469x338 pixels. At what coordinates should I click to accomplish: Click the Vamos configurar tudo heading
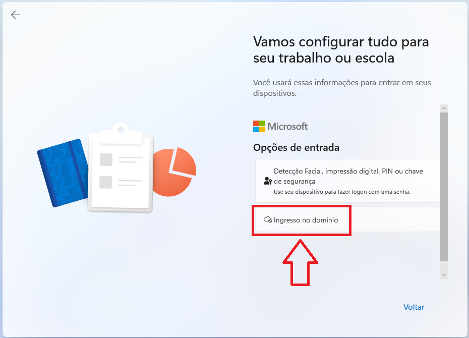(x=341, y=49)
